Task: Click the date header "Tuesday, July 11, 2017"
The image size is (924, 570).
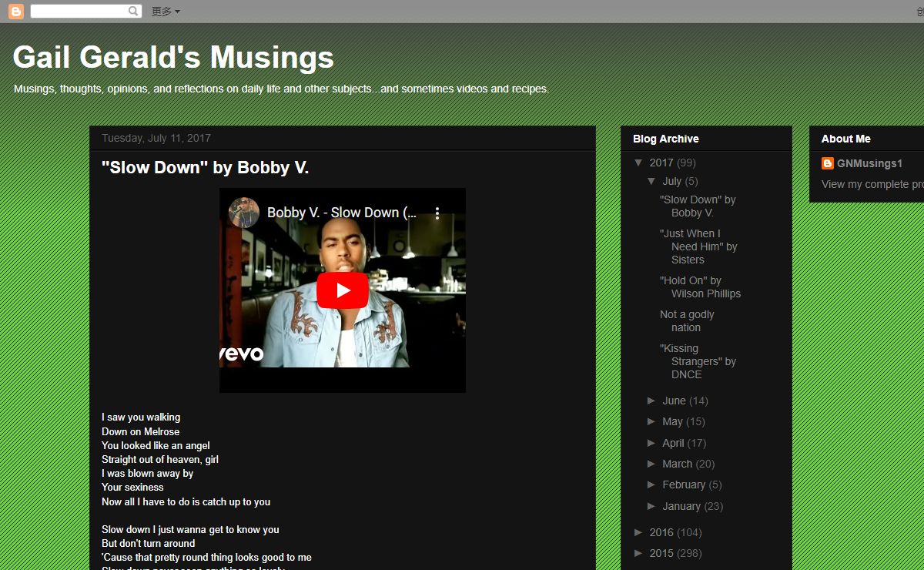Action: [156, 138]
